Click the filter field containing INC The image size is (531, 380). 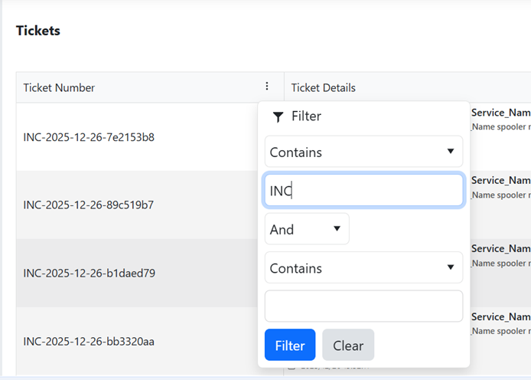pos(363,191)
